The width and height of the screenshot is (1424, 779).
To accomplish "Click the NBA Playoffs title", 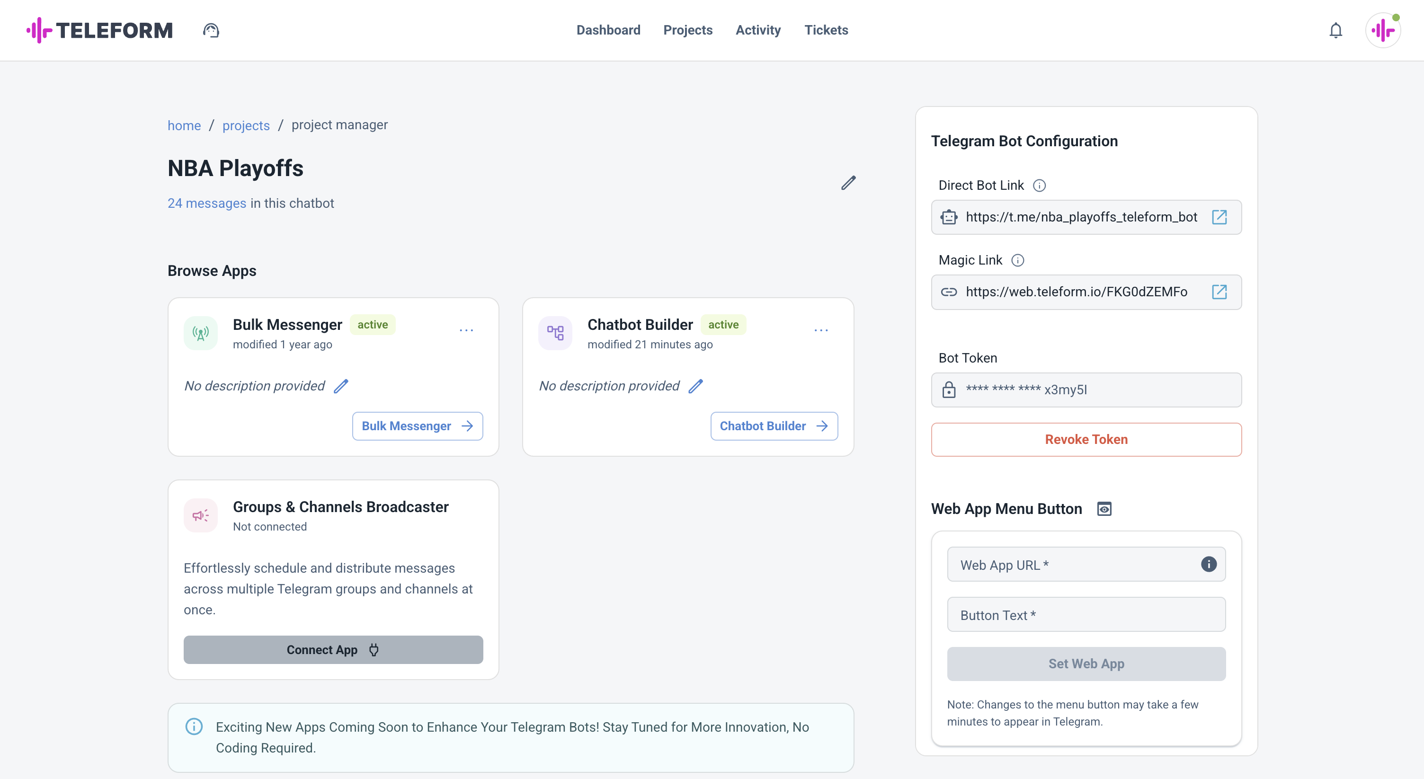I will coord(235,168).
